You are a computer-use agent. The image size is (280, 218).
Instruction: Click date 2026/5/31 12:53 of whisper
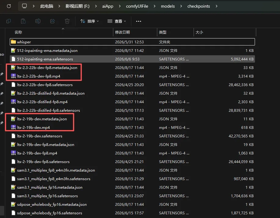point(129,42)
